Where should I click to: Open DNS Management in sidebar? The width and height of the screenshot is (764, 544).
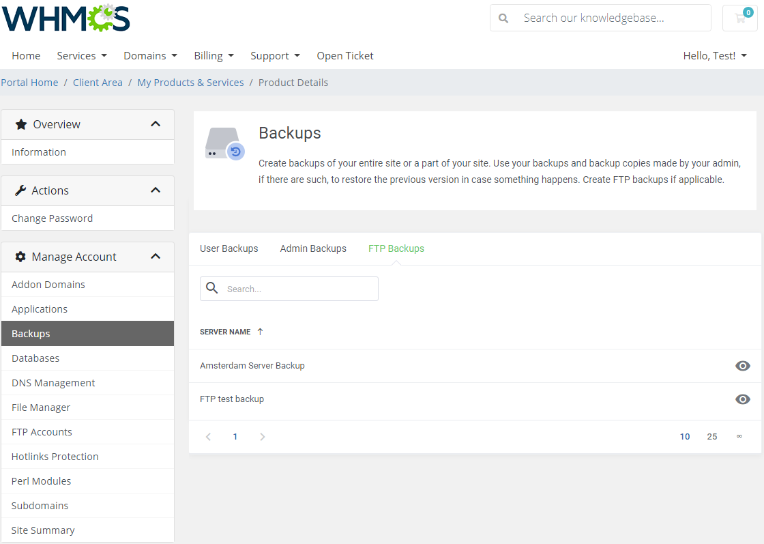[88, 383]
